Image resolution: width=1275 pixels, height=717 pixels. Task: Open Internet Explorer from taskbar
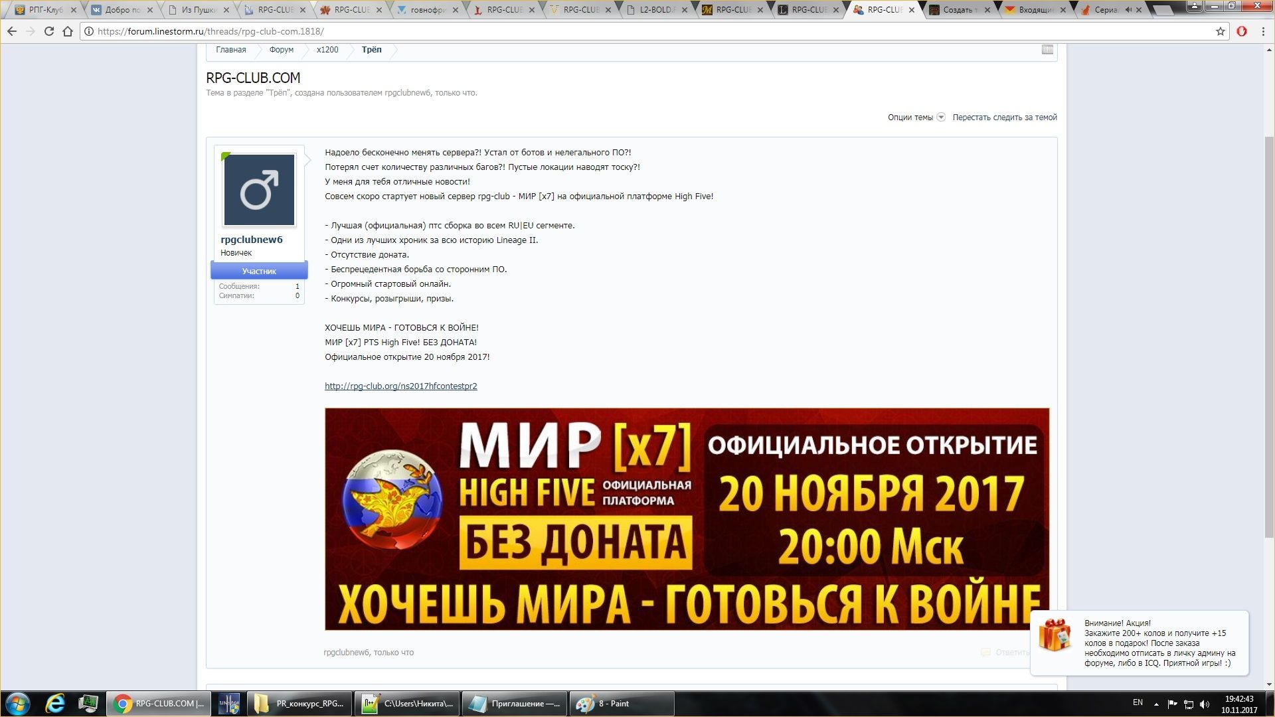pyautogui.click(x=54, y=703)
